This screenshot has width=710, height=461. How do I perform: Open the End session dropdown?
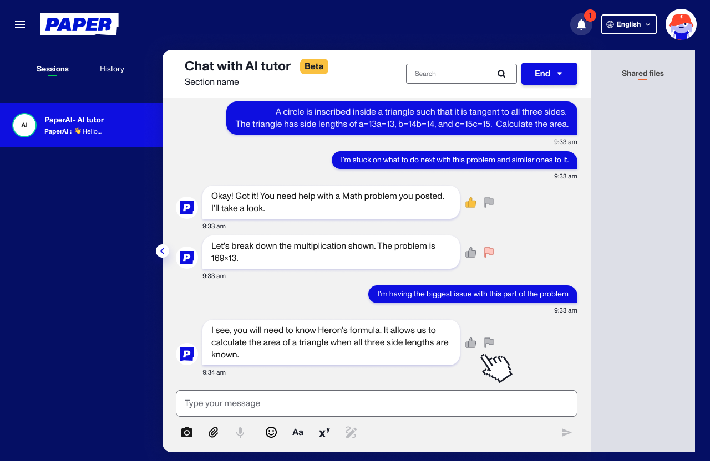[x=549, y=74]
